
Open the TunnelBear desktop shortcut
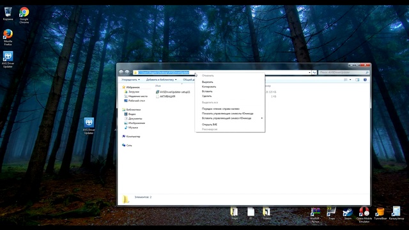click(380, 214)
